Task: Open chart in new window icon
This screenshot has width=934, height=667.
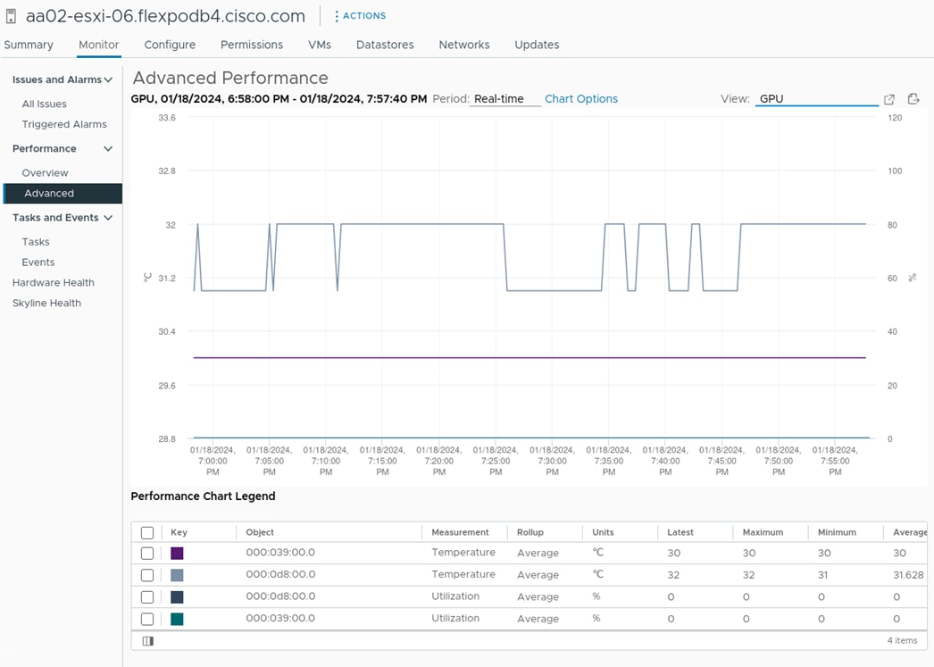Action: click(x=889, y=99)
